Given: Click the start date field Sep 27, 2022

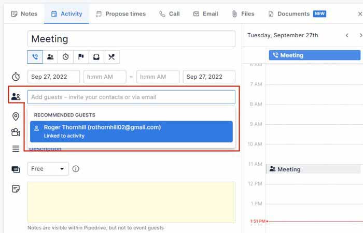Looking at the screenshot, I should (x=53, y=77).
